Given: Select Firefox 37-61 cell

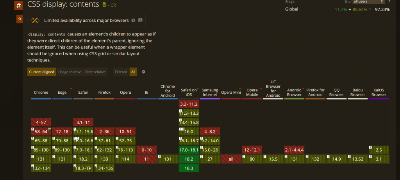Looking at the screenshot, I should coord(104,141).
